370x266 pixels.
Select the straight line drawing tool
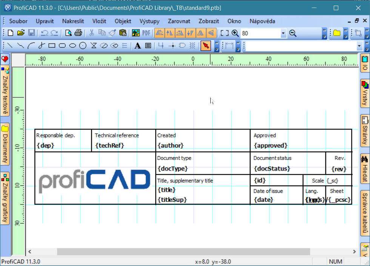(x=10, y=46)
